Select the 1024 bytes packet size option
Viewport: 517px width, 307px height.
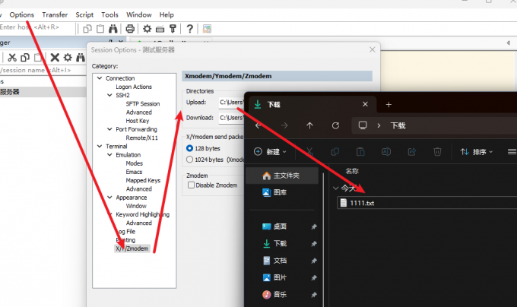(x=189, y=160)
